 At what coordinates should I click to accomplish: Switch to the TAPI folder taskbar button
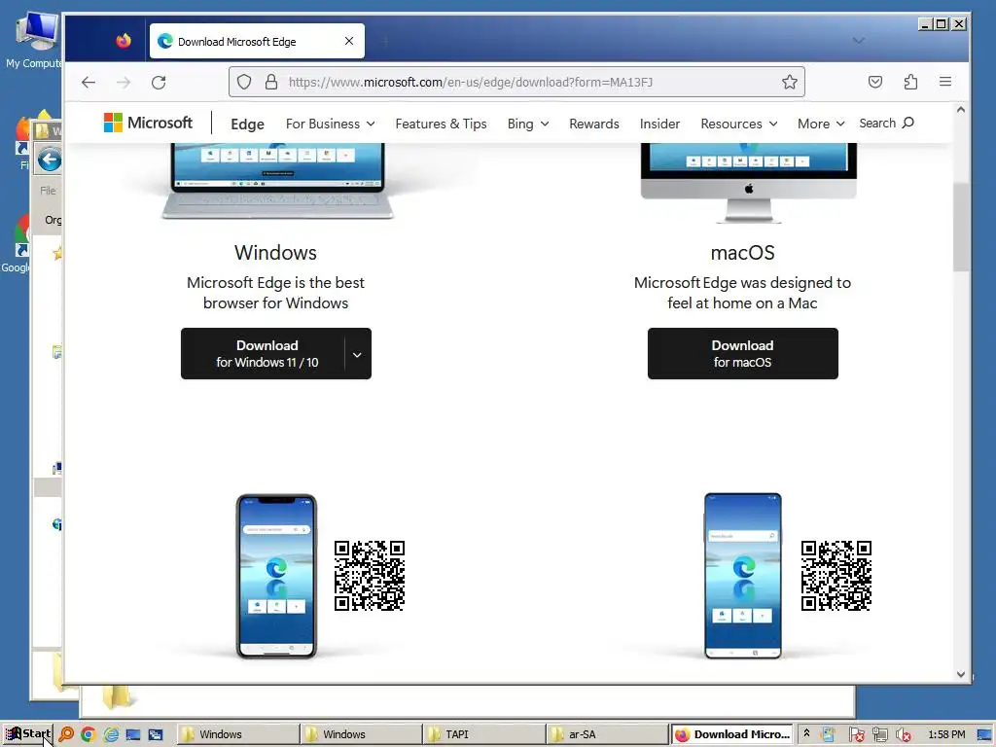point(484,734)
